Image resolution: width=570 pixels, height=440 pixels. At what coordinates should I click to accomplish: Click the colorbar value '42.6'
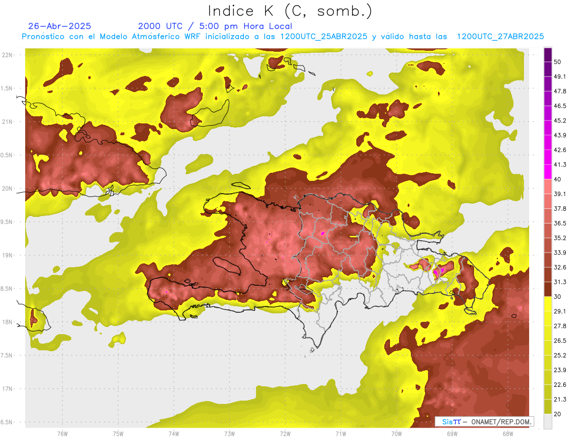pos(560,150)
